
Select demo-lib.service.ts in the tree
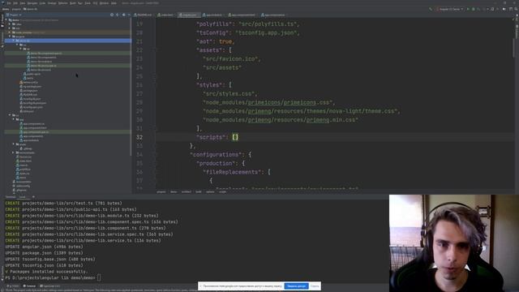pos(39,70)
